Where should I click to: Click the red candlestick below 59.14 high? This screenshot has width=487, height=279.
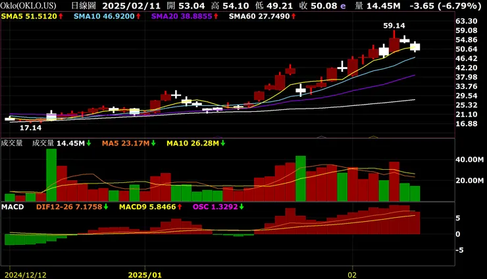coord(394,45)
